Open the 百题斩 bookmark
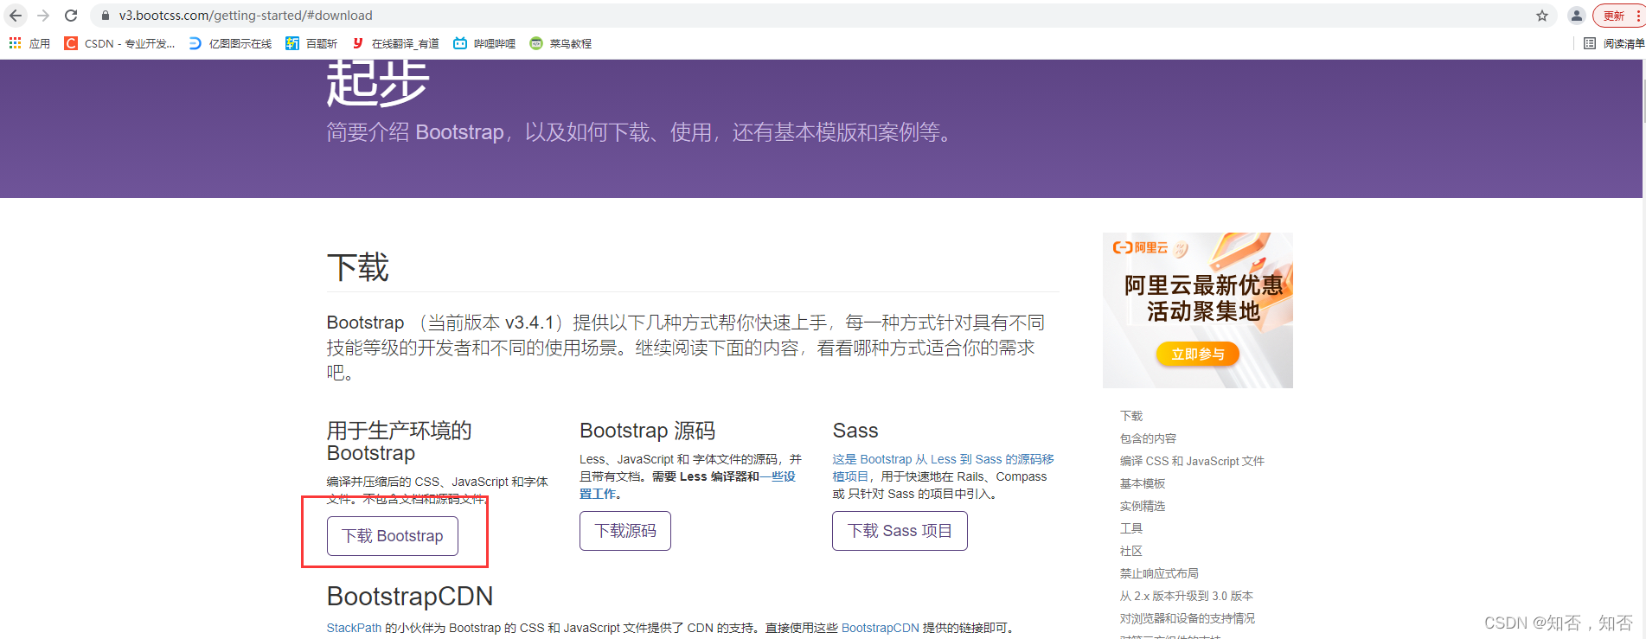The width and height of the screenshot is (1646, 639). [x=311, y=43]
